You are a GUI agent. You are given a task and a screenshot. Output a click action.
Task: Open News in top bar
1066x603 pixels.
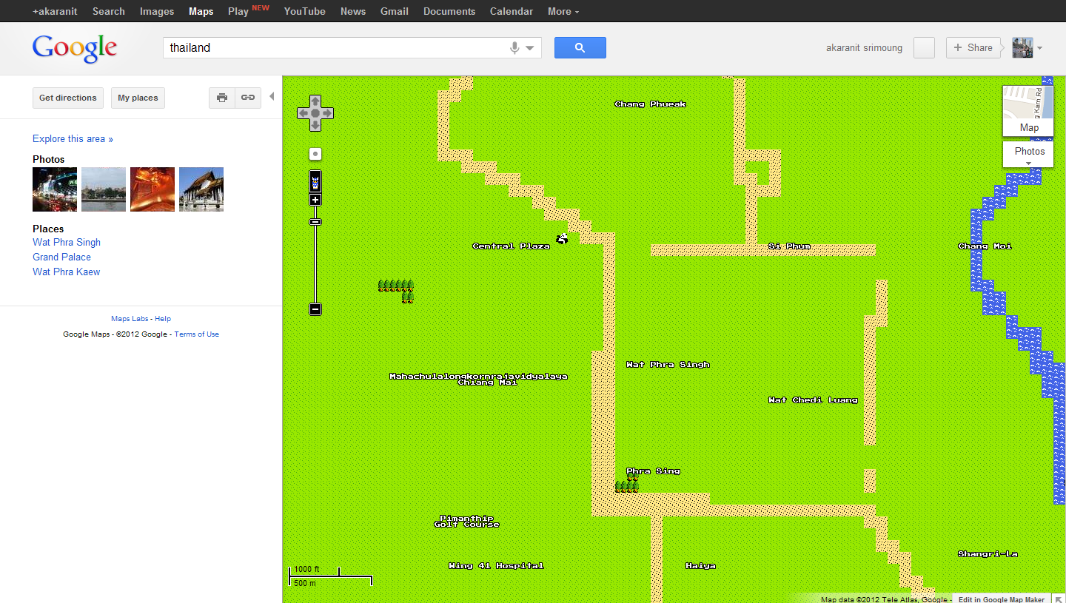click(353, 11)
